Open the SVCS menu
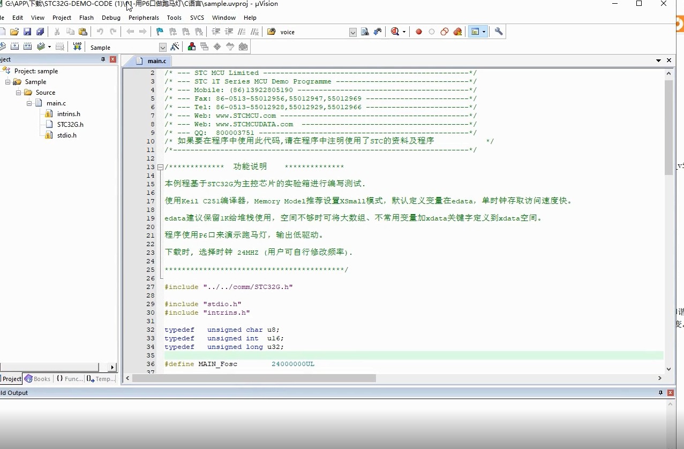This screenshot has height=449, width=684. (x=197, y=18)
